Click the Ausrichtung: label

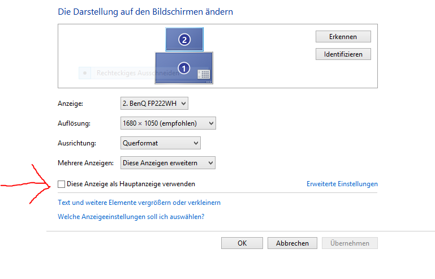pyautogui.click(x=77, y=143)
